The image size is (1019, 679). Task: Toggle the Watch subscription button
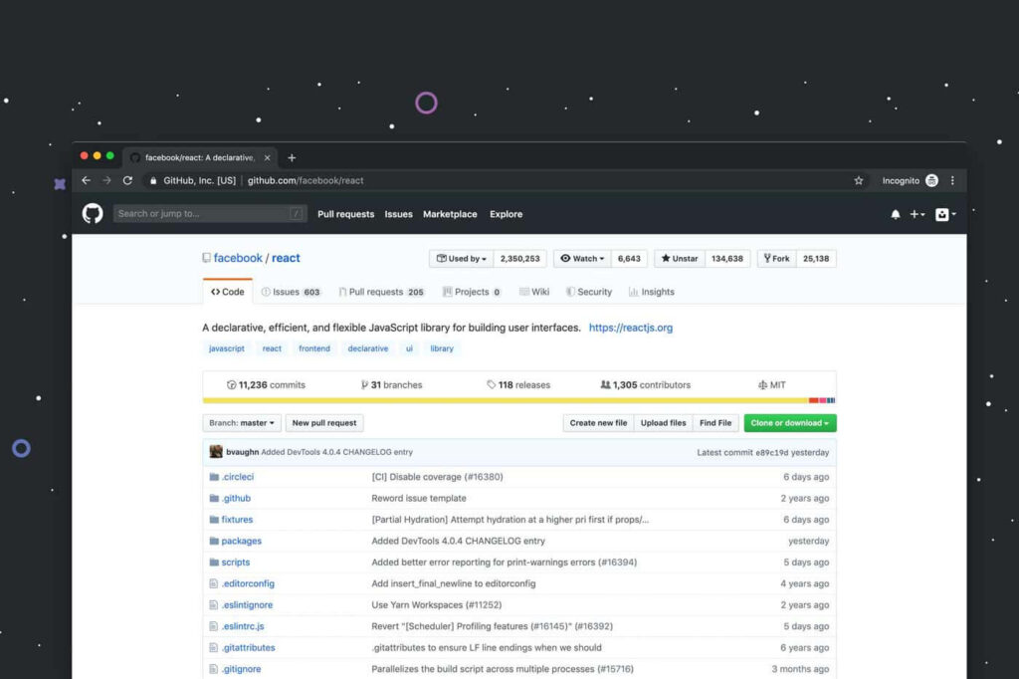[583, 259]
